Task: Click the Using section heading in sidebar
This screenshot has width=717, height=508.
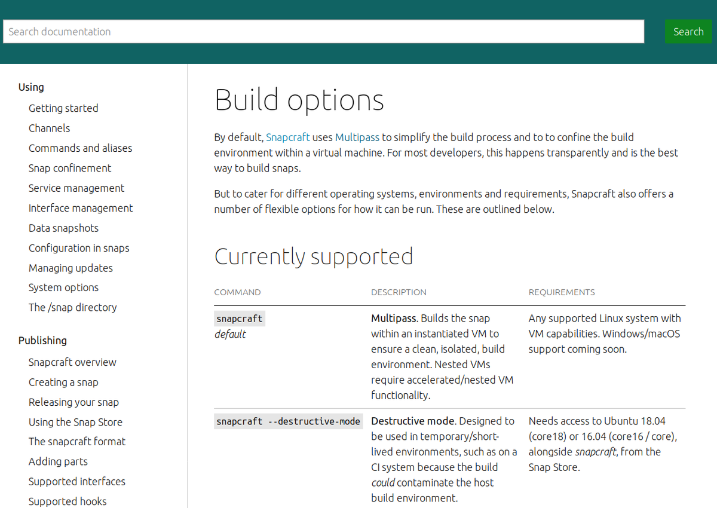Action: point(31,87)
